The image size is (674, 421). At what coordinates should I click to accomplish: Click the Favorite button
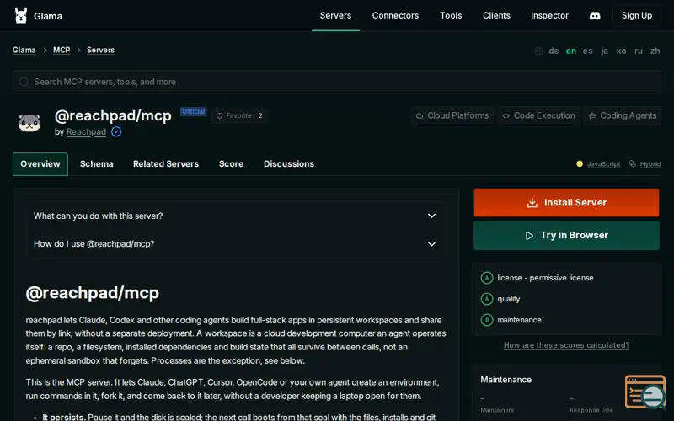(239, 115)
